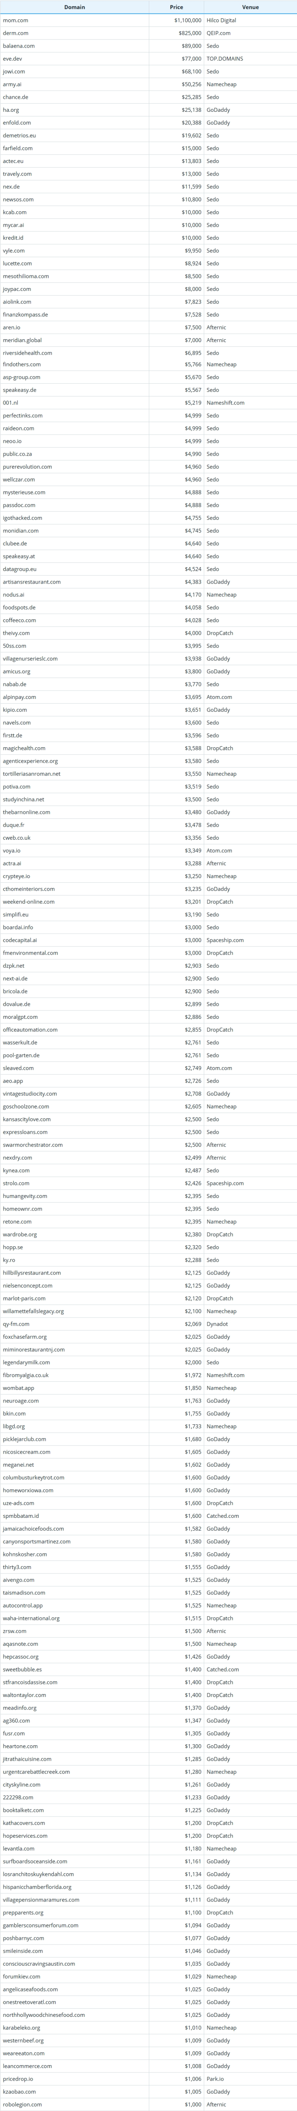Click the northhollywoodchinesefood.com domain link
Image resolution: width=297 pixels, height=2111 pixels.
(x=43, y=2015)
